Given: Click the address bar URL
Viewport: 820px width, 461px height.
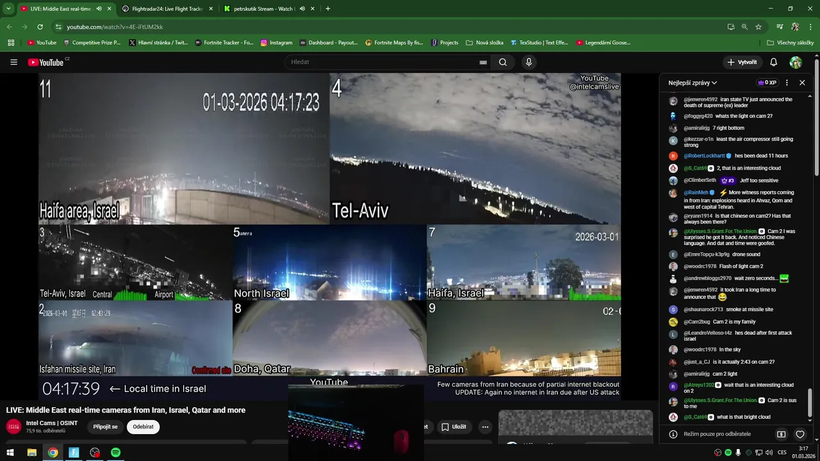Looking at the screenshot, I should [x=115, y=27].
